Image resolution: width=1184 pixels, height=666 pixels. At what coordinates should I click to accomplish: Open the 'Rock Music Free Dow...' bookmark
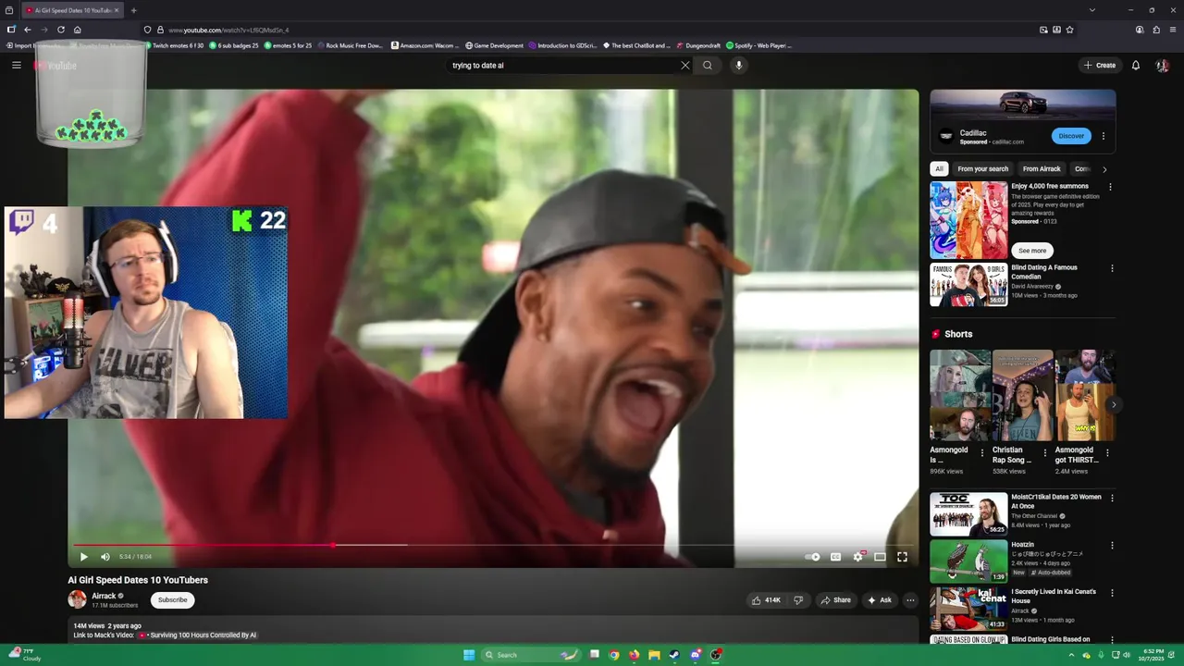pyautogui.click(x=350, y=45)
